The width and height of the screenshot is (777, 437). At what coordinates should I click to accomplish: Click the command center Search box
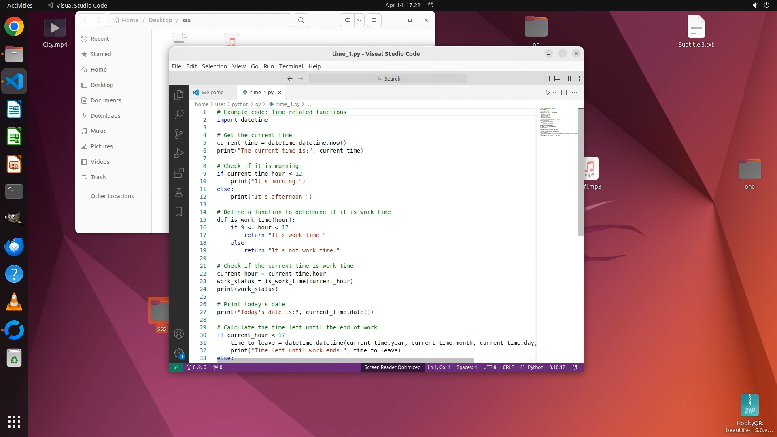[388, 78]
